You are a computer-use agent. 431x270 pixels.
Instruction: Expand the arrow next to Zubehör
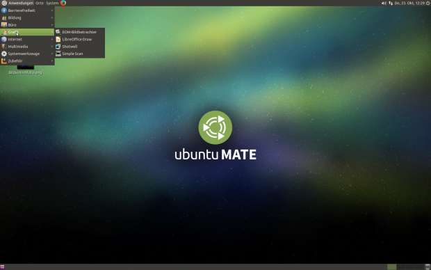pos(52,61)
